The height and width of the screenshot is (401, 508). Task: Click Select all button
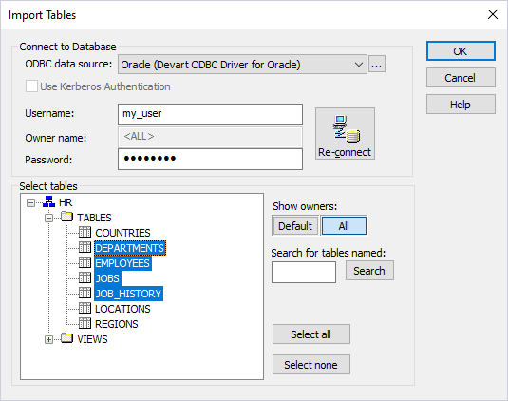[x=311, y=334]
